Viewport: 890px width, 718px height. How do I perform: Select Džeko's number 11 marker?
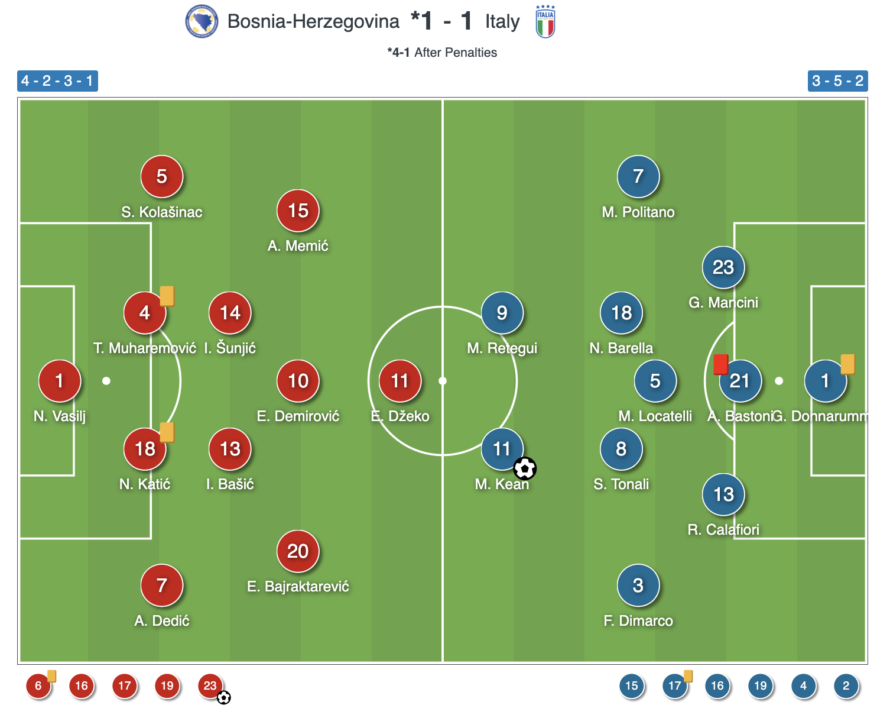click(400, 381)
